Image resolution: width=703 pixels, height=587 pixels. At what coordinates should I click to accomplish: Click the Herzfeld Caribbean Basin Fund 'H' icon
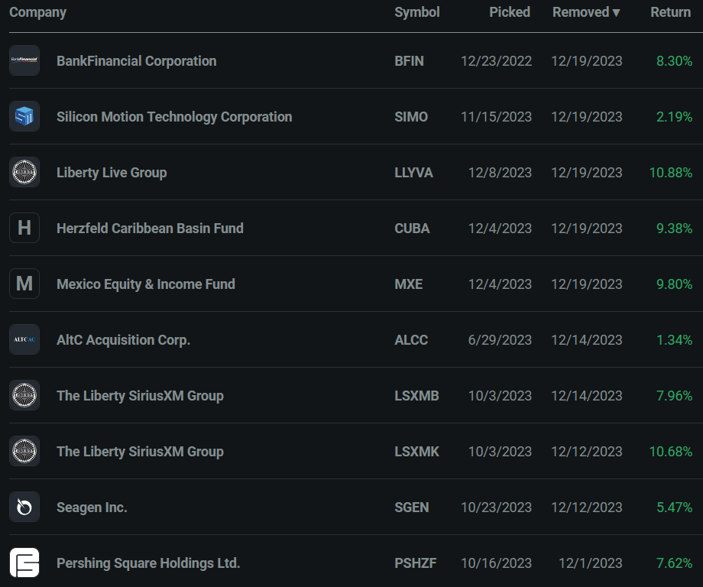pos(24,229)
